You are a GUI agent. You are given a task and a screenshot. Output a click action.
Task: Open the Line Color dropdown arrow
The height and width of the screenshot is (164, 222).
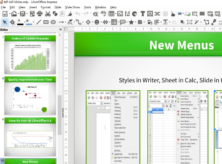[25, 22]
